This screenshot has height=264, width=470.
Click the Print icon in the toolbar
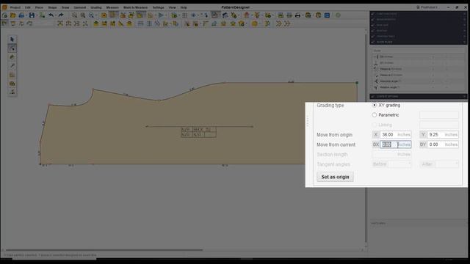[x=297, y=15]
